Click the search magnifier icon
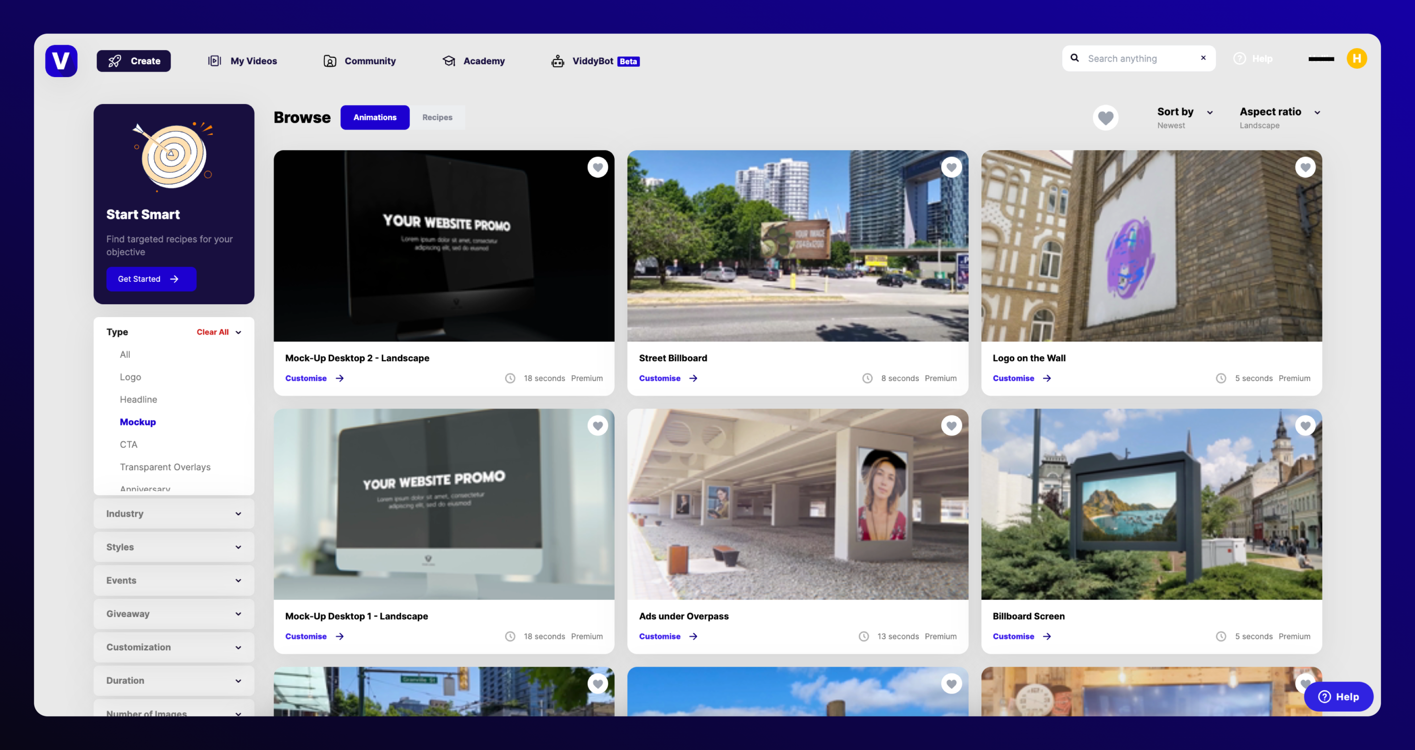The width and height of the screenshot is (1415, 750). point(1075,58)
